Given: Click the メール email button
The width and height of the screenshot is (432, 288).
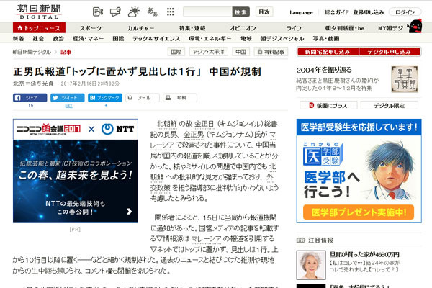Looking at the screenshot, I should pyautogui.click(x=143, y=98).
